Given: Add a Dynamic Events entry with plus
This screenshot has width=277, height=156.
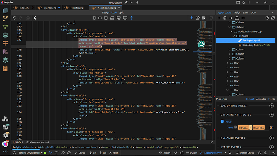Looking at the screenshot, I should pyautogui.click(x=271, y=138).
